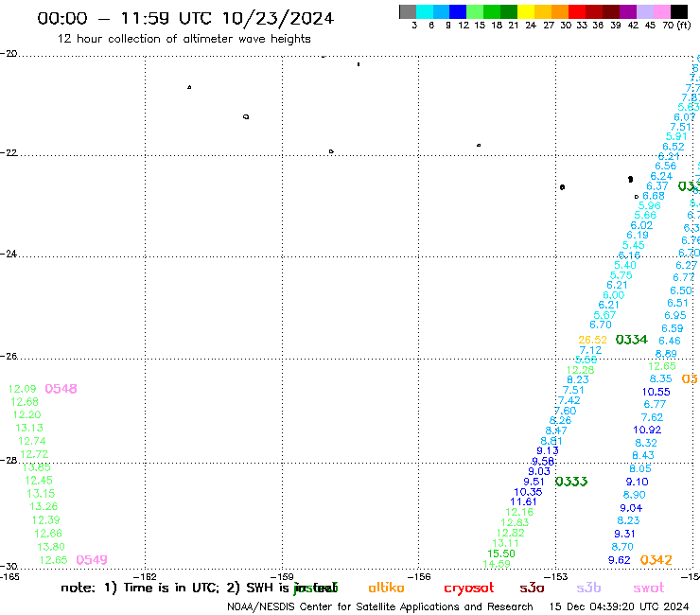Click the '70 (ft)' scale label

(x=676, y=26)
